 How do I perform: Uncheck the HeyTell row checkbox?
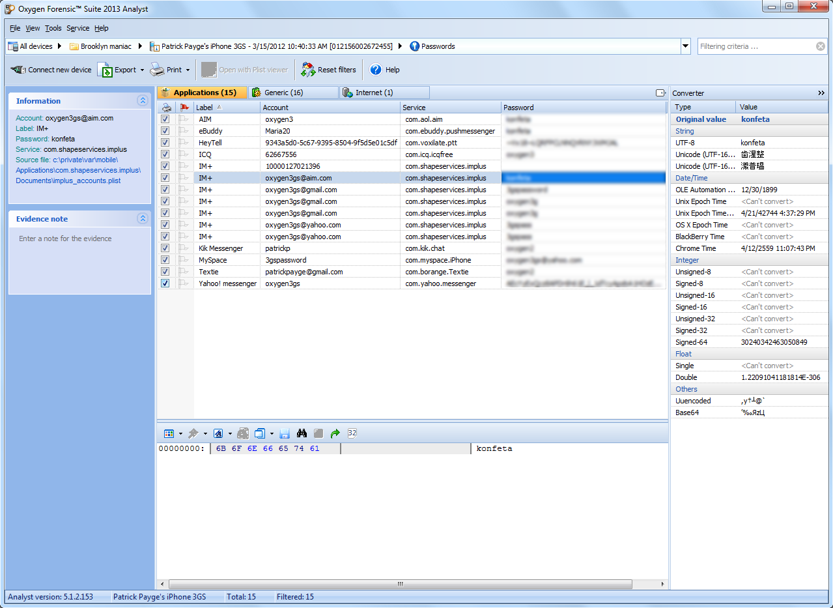165,143
